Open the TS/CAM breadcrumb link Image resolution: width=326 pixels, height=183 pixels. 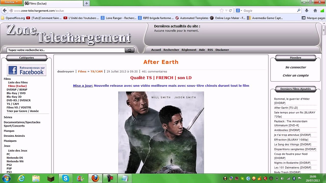tap(97, 71)
